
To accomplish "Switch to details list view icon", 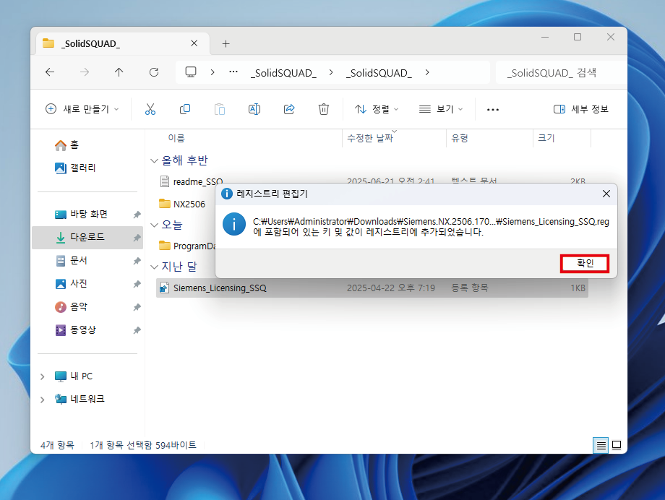I will click(x=601, y=445).
